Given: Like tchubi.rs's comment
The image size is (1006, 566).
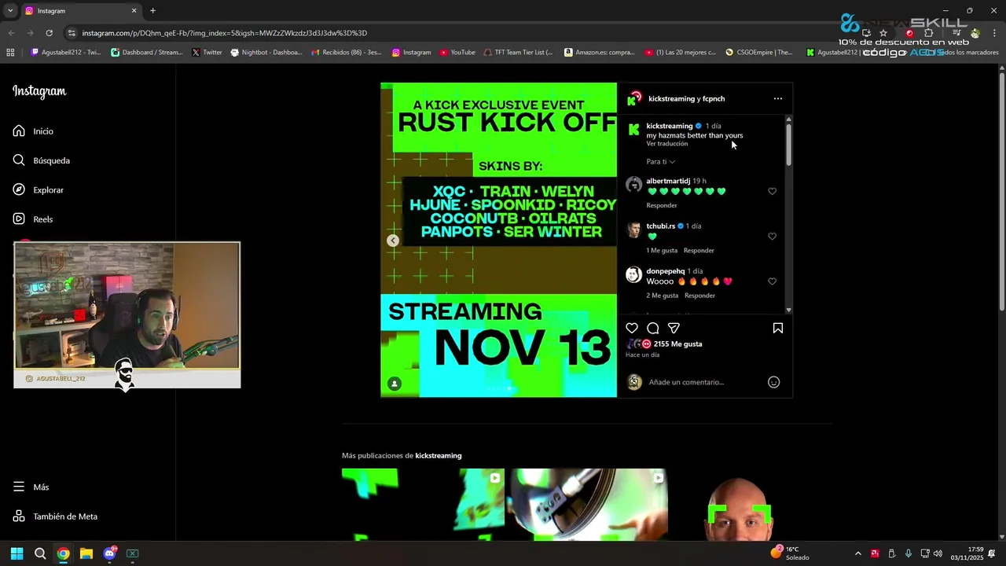Looking at the screenshot, I should point(772,236).
